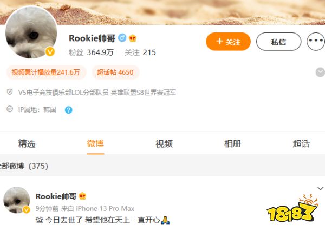This screenshot has width=325, height=231.
Task: Open the large profile avatar photo
Action: [x=31, y=32]
